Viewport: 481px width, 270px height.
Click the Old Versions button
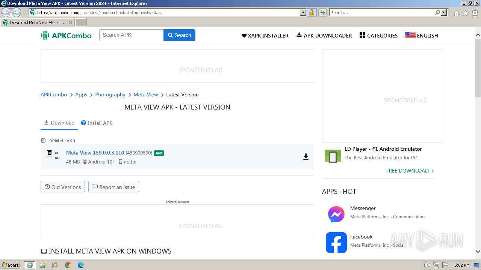(x=63, y=187)
